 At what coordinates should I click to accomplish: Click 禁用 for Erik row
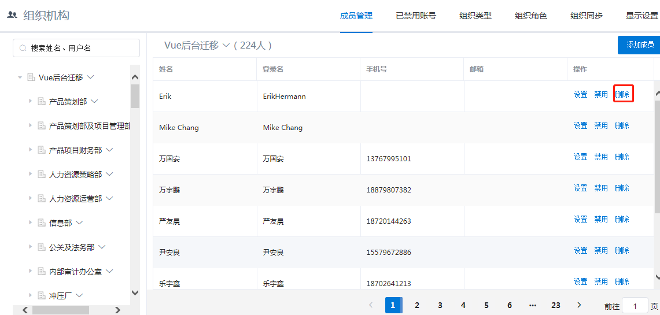[x=601, y=95]
